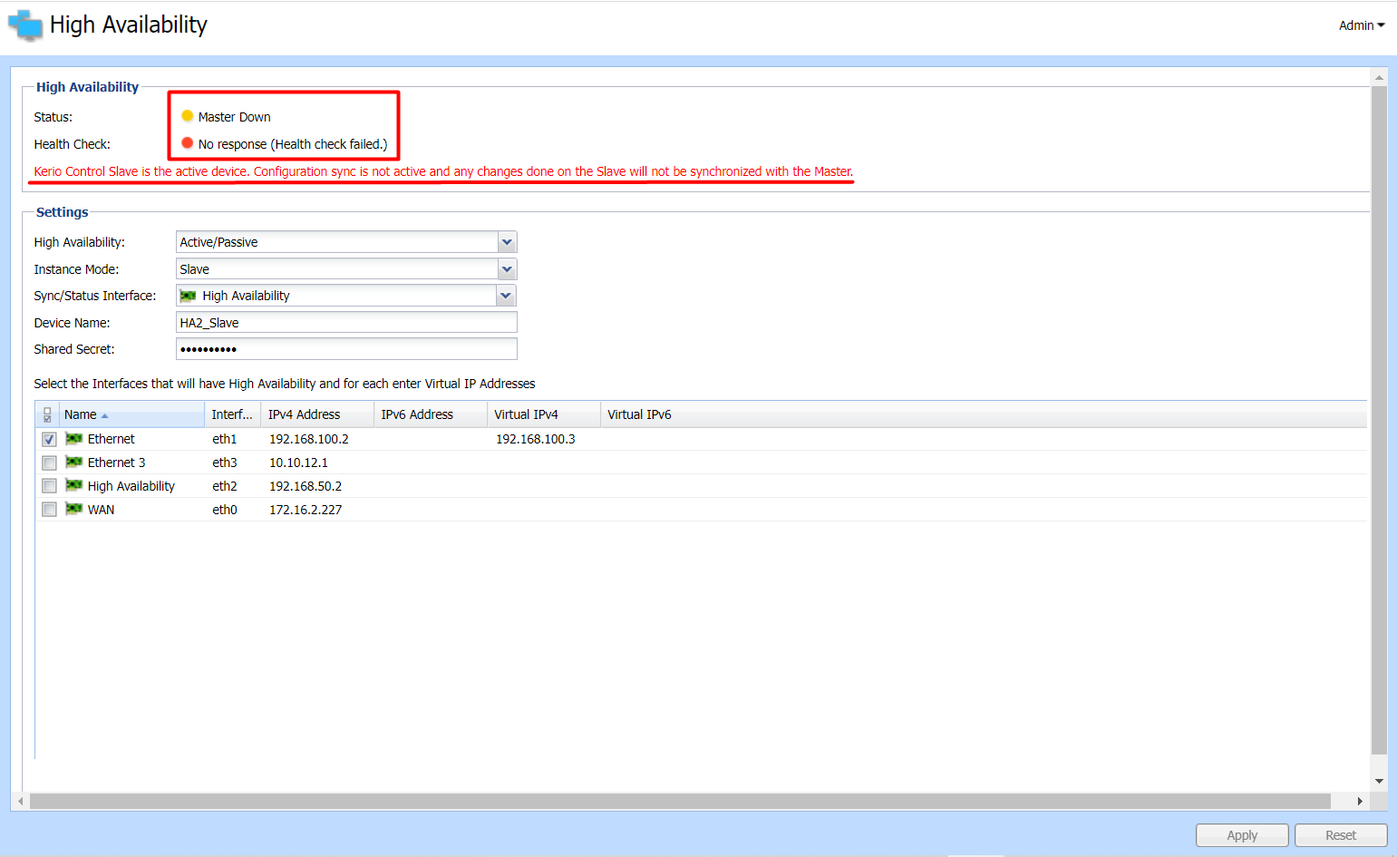Screen dimensions: 1397x857
Task: Click the WAN row interface icon
Action: (74, 510)
